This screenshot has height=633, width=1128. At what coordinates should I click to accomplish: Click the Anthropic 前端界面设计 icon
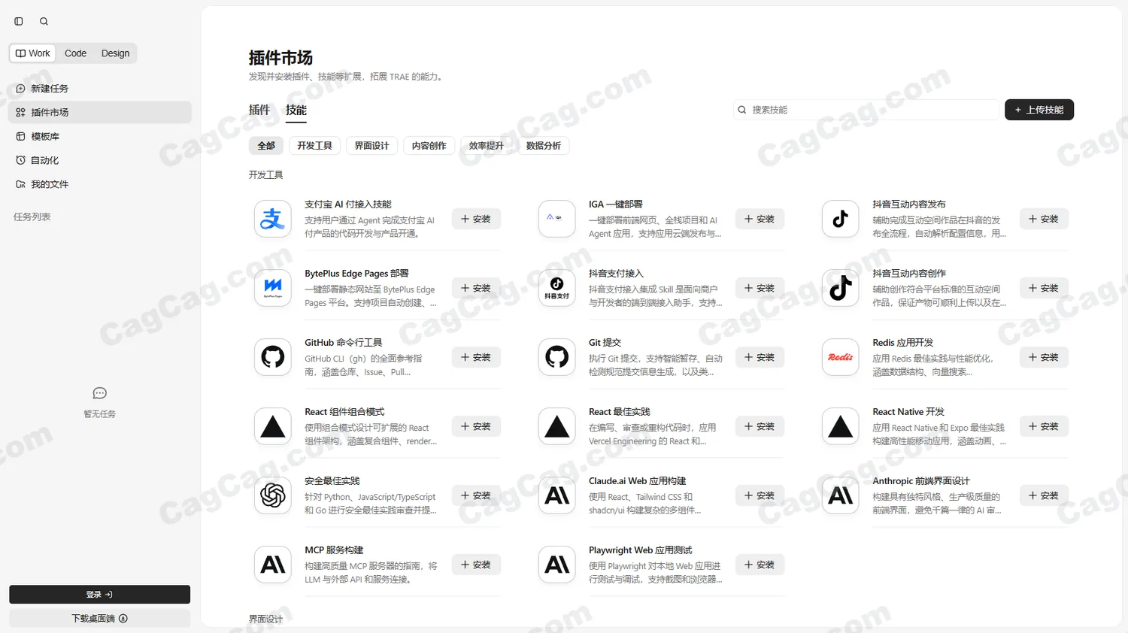tap(841, 495)
